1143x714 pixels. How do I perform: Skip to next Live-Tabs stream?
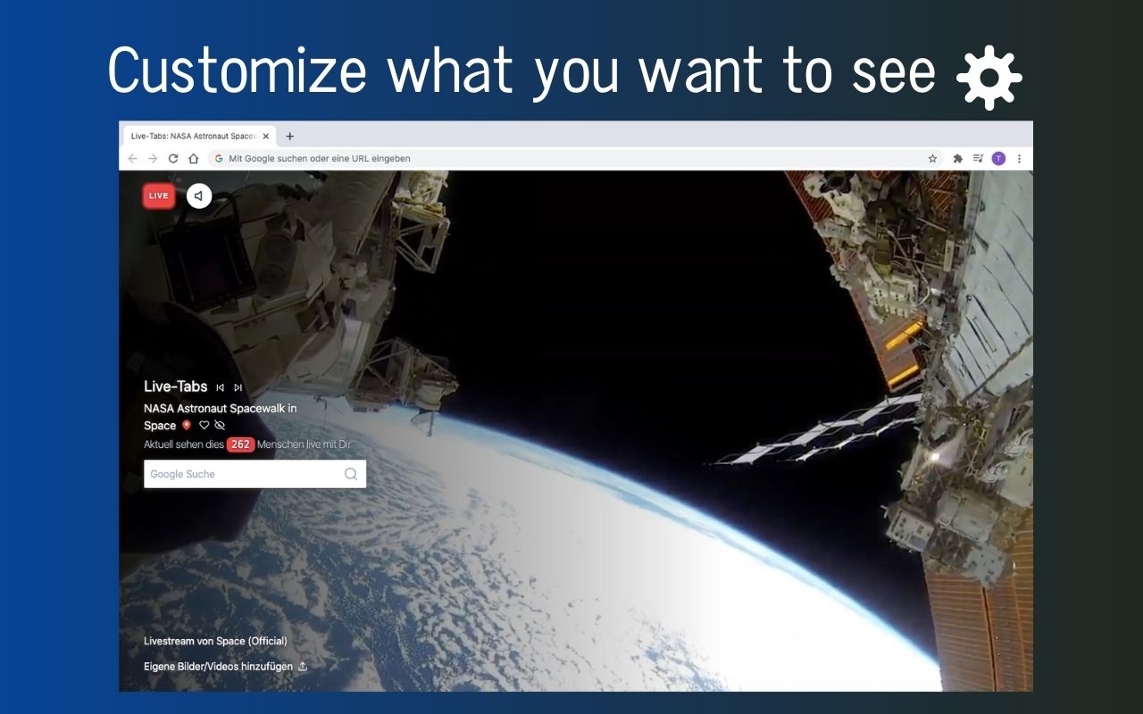click(238, 387)
